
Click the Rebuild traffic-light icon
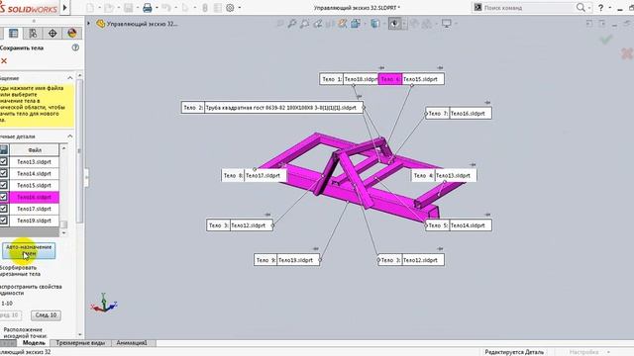click(x=205, y=7)
